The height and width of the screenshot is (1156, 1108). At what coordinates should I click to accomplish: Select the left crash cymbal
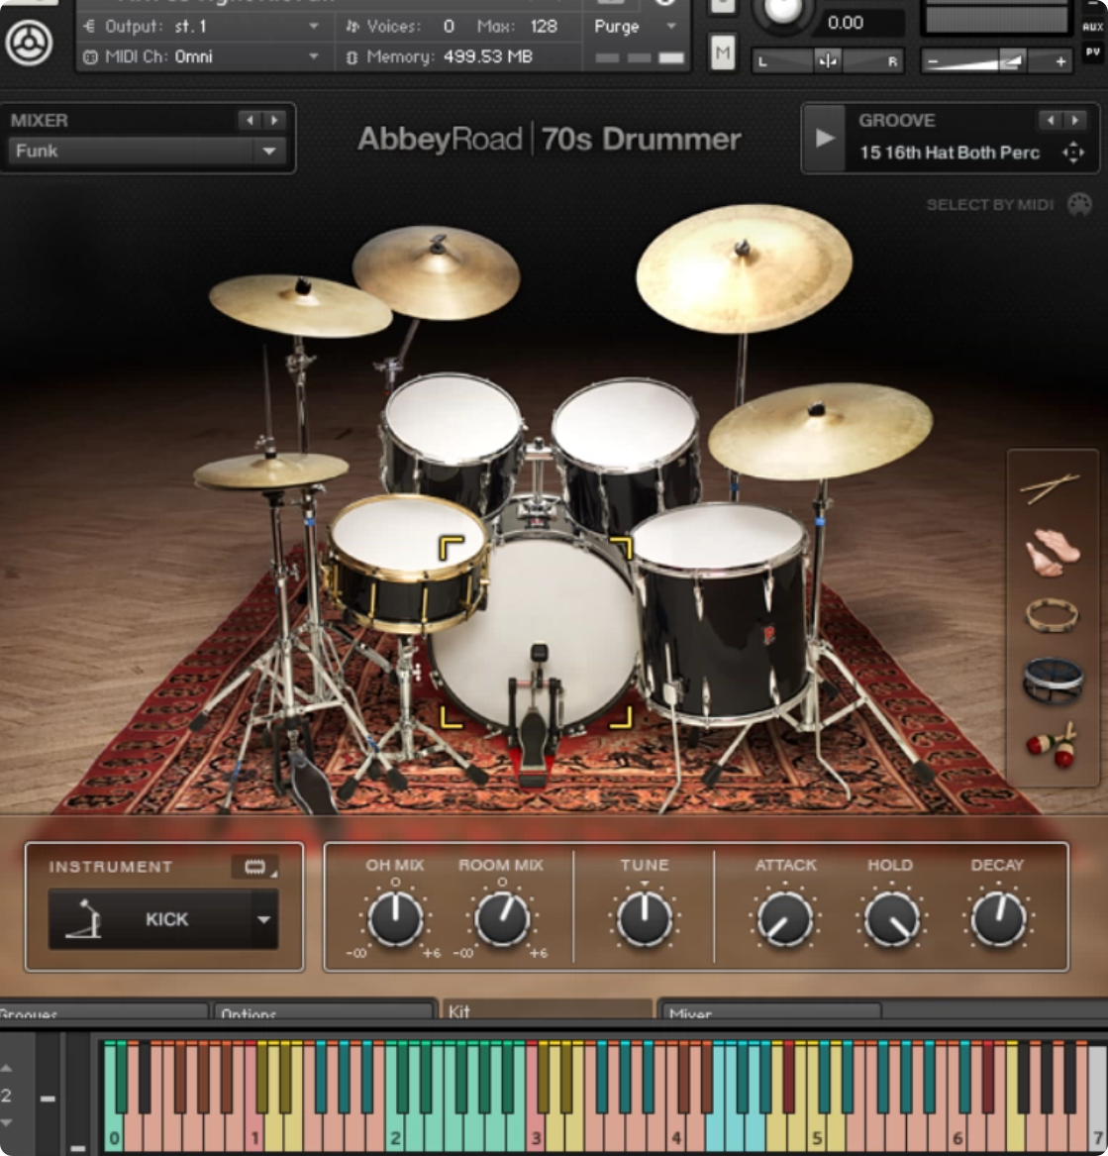pyautogui.click(x=299, y=306)
